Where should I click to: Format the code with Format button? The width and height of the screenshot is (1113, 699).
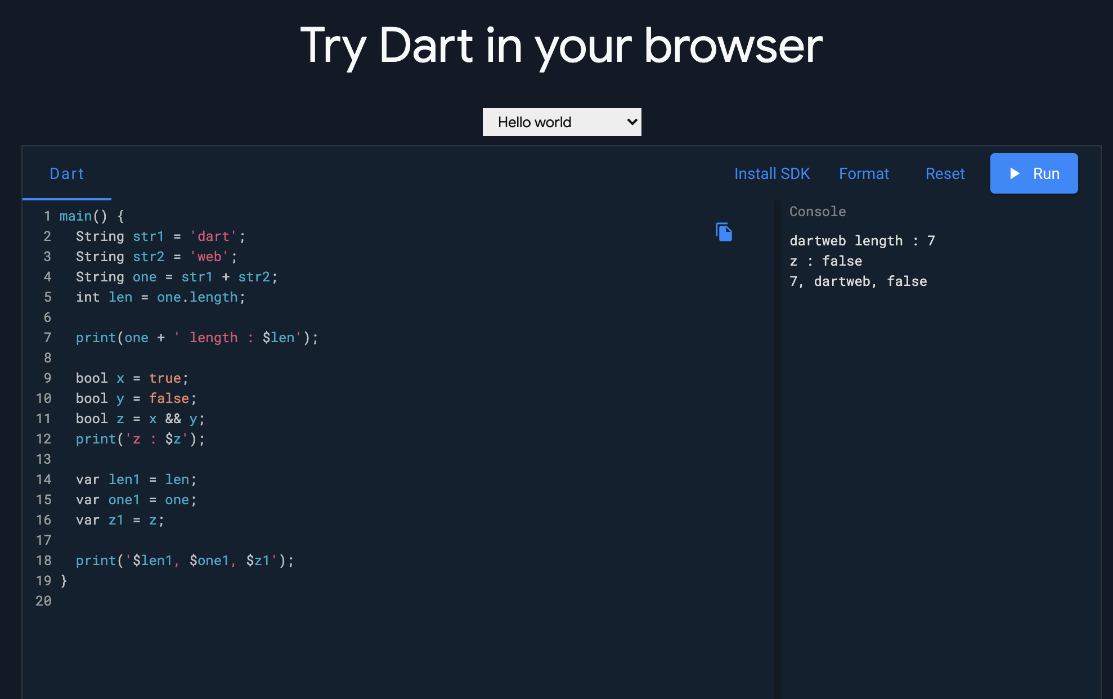click(864, 173)
